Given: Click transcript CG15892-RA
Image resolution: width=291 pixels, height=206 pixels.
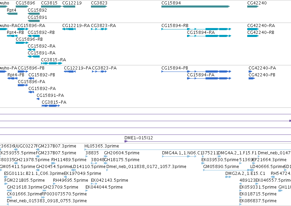Looking at the screenshot, I should (31, 50).
